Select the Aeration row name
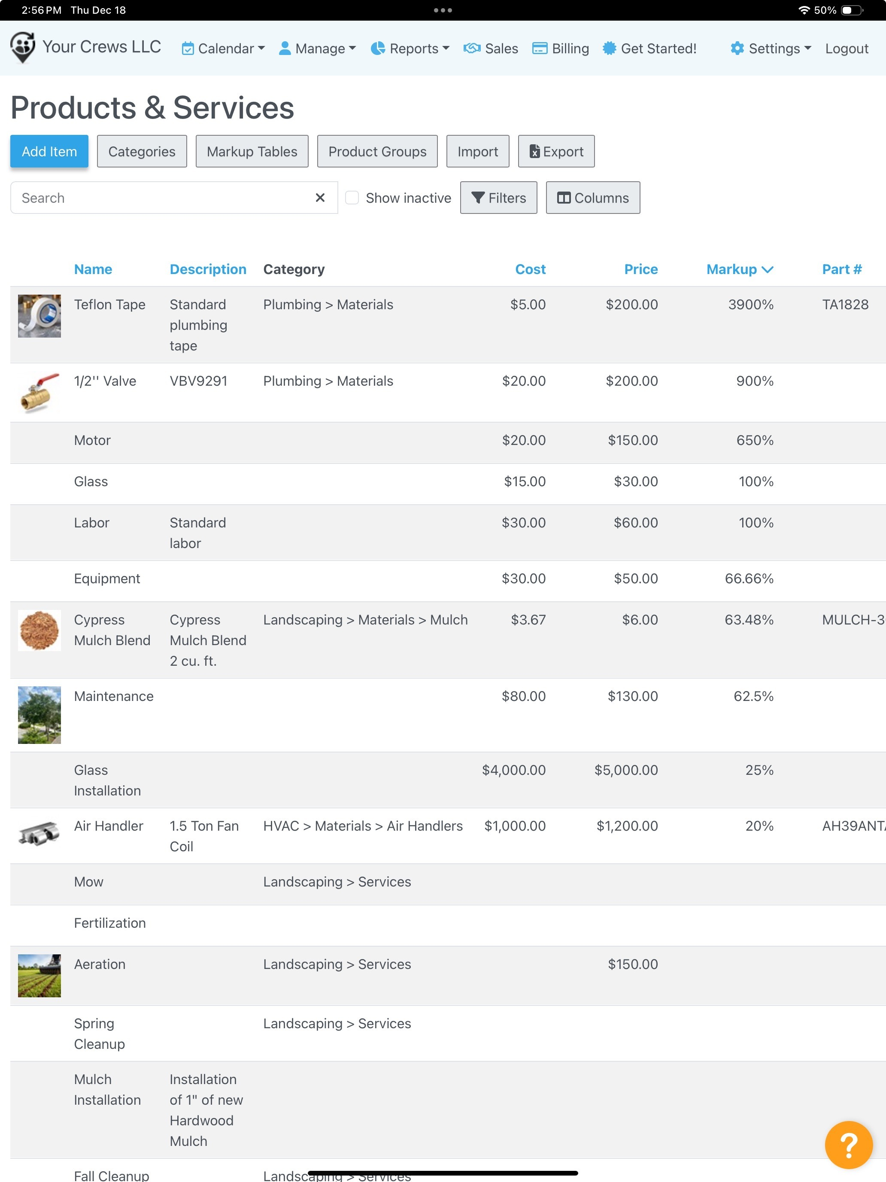Image resolution: width=886 pixels, height=1182 pixels. pyautogui.click(x=100, y=965)
